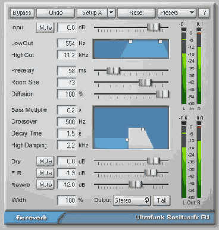Click the Predelay slider handle
The height and width of the screenshot is (230, 219).
tap(113, 70)
